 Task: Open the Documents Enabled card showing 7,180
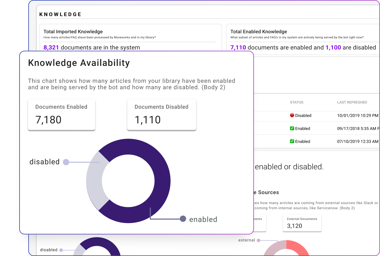[61, 114]
